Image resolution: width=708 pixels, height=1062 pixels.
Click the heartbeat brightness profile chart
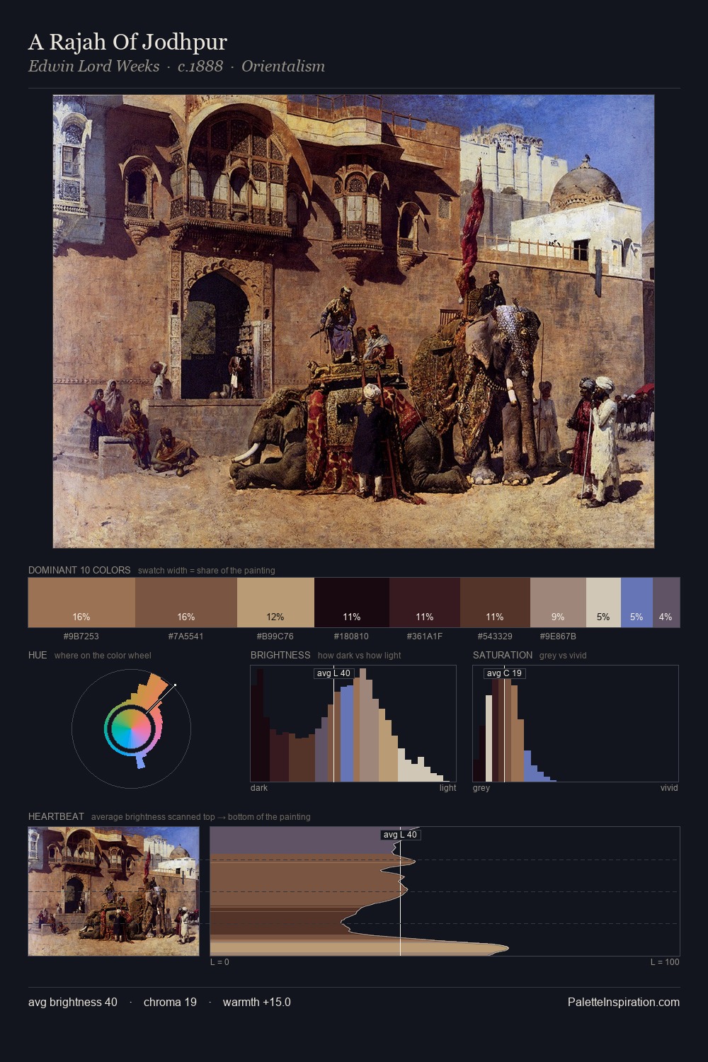tap(445, 891)
